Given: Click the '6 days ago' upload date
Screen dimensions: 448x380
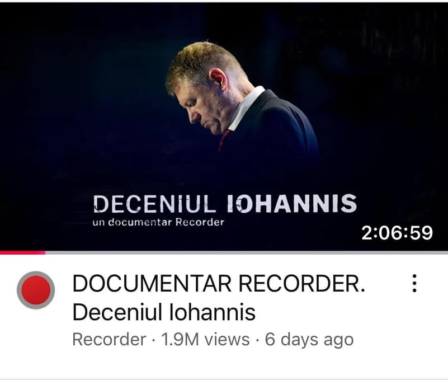Looking at the screenshot, I should click(309, 340).
